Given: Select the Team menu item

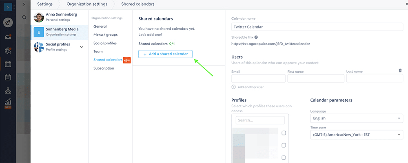Looking at the screenshot, I should [98, 51].
